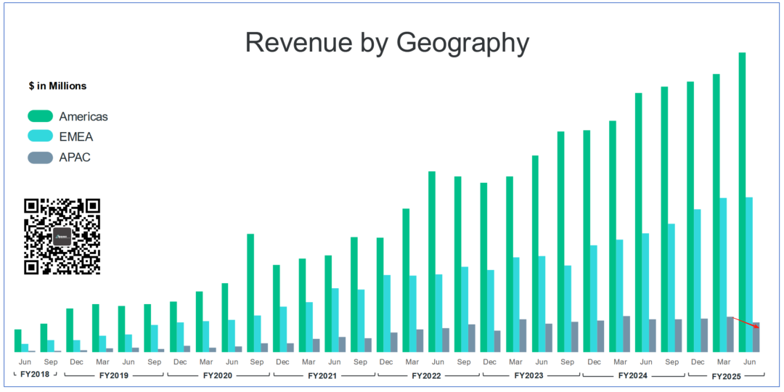
Task: Click the gray APAC legend swatch
Action: point(41,157)
